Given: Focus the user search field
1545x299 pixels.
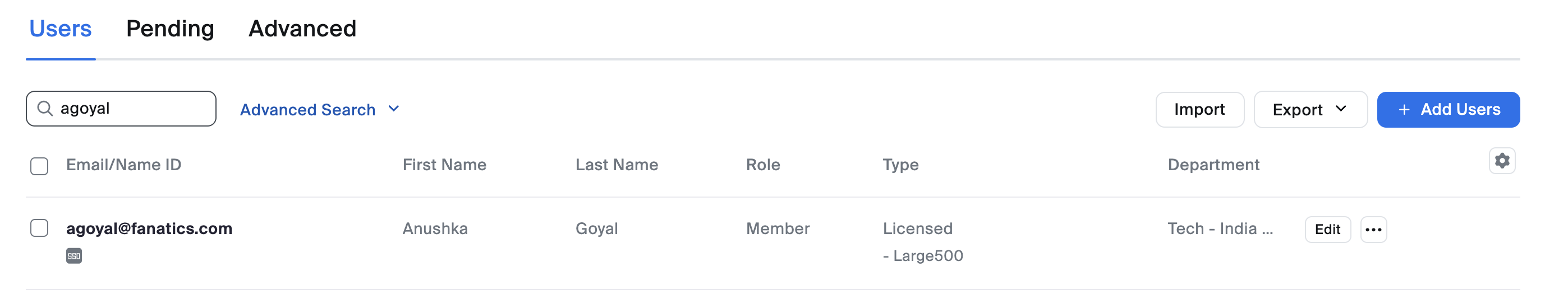Looking at the screenshot, I should pyautogui.click(x=132, y=109).
